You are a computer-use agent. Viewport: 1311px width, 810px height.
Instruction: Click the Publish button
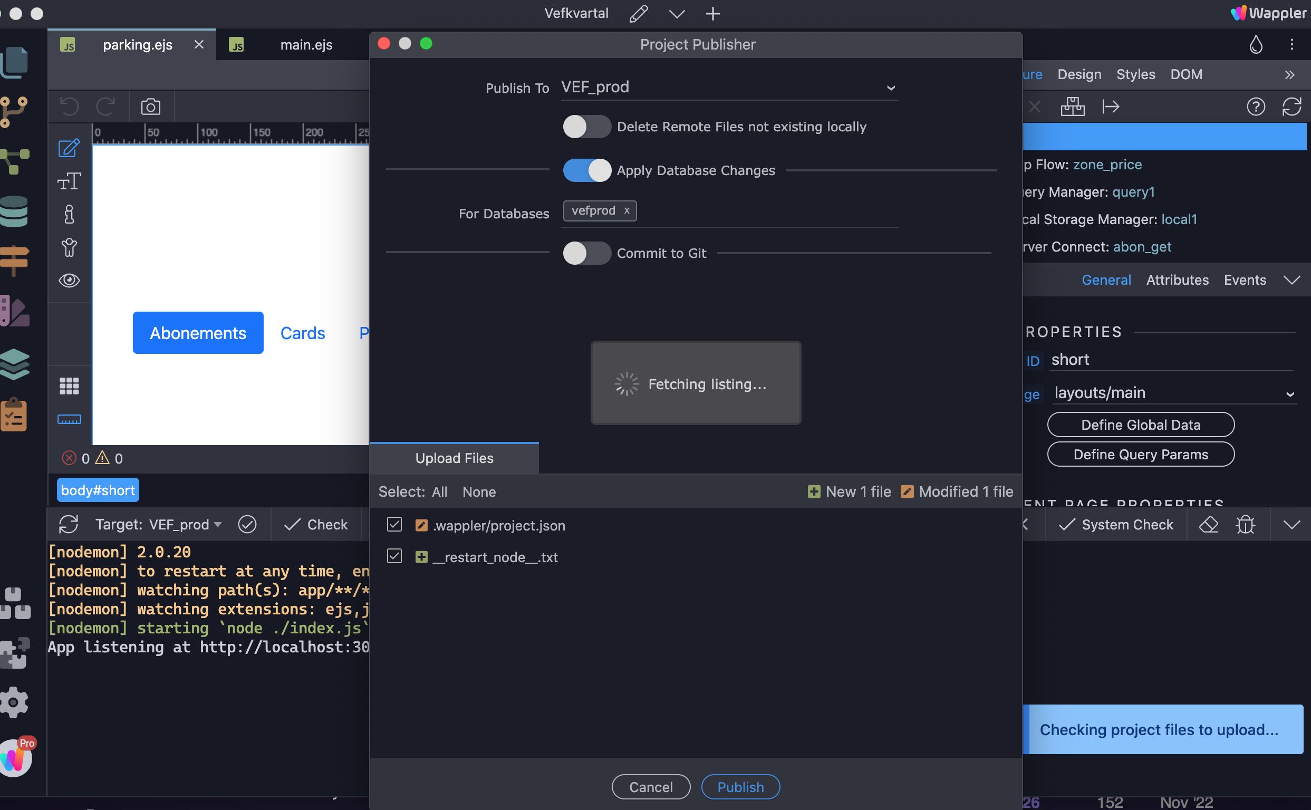tap(740, 786)
